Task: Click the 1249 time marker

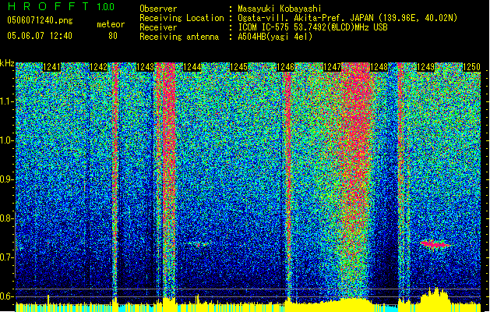Action: (425, 67)
